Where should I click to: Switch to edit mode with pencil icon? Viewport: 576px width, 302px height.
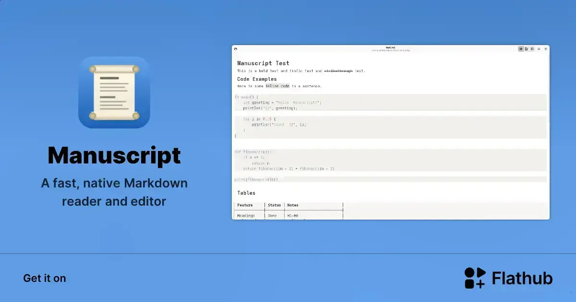tap(527, 49)
